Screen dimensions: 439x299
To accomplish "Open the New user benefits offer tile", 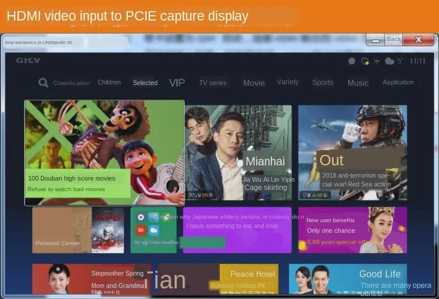I will [x=353, y=230].
